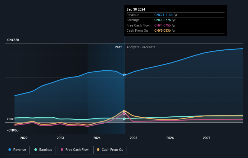Viewport: 248px width, 158px height.
Task: Click the 2022 x-axis label
Action: (24, 138)
